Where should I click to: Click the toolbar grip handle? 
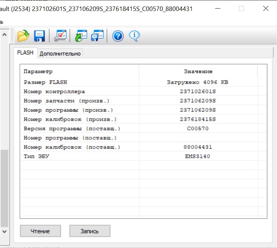(13, 35)
